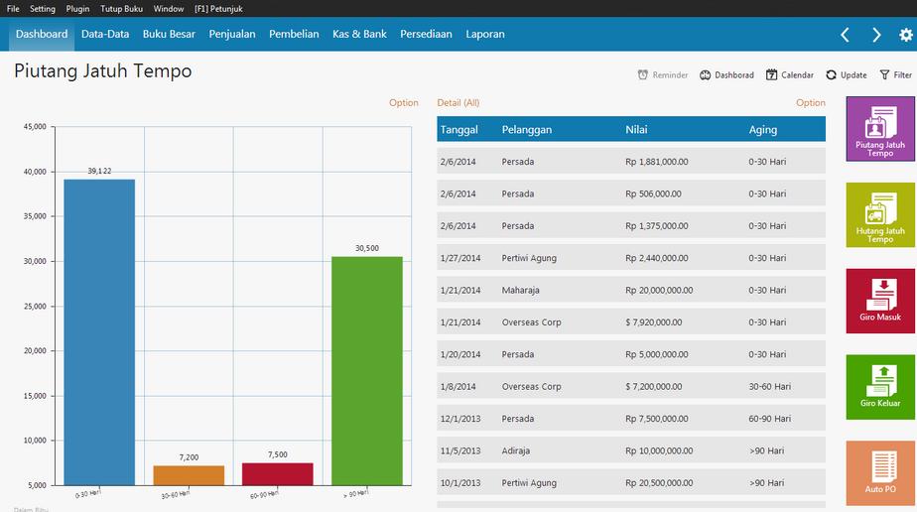Click Update to refresh data

[846, 75]
